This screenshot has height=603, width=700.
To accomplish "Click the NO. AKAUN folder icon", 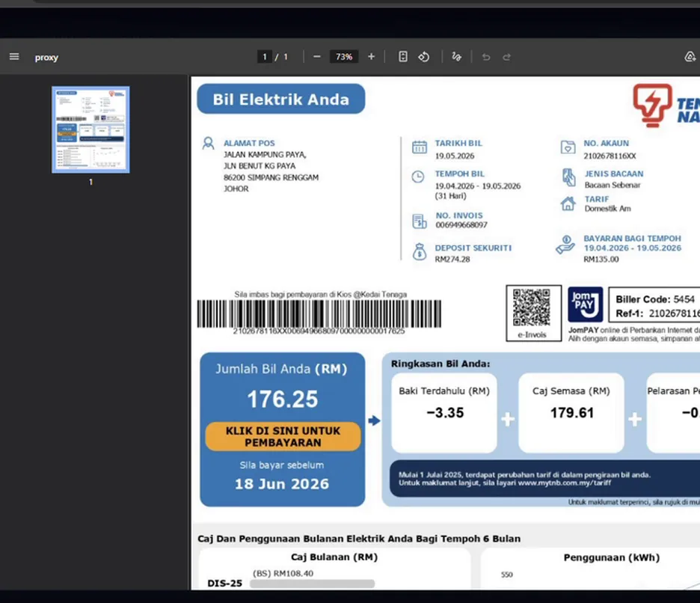I will [568, 147].
